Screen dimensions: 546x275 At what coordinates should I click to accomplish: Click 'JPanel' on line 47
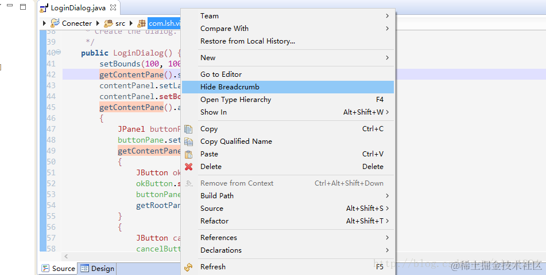pos(131,129)
